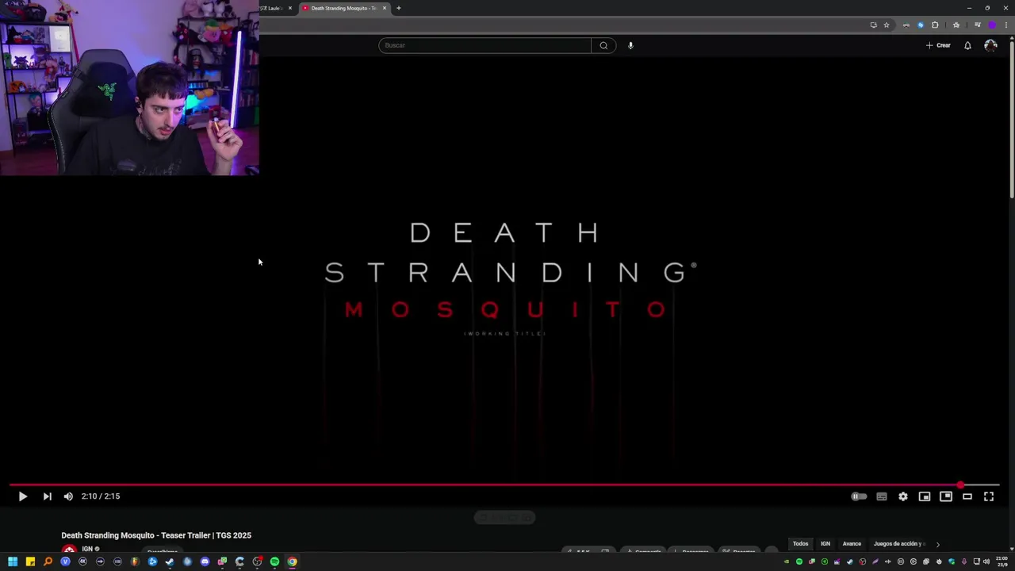The image size is (1015, 571).
Task: Open Steam from the taskbar
Action: 170,561
